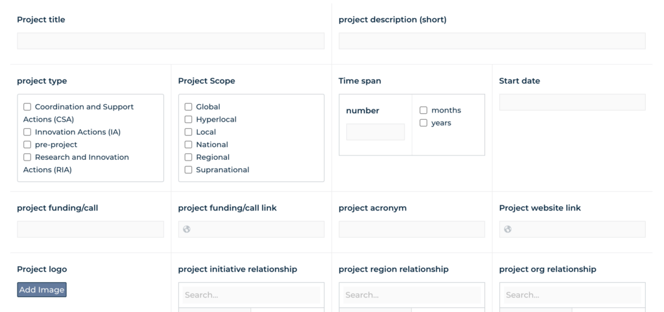Click the project description (short) field
This screenshot has height=312, width=664.
pyautogui.click(x=492, y=41)
